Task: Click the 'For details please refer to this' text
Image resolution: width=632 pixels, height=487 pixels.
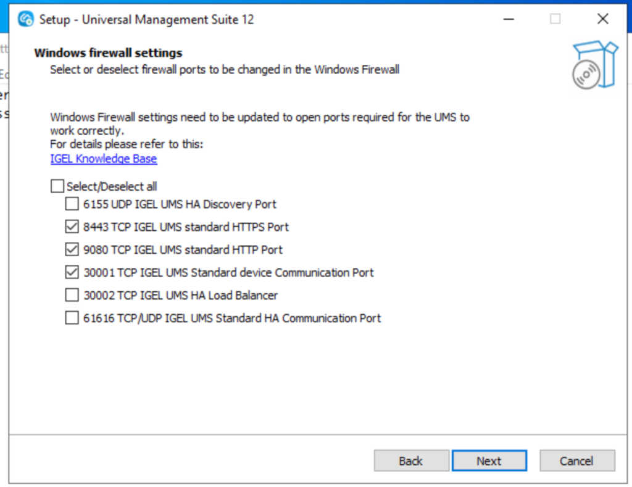Action: point(127,144)
